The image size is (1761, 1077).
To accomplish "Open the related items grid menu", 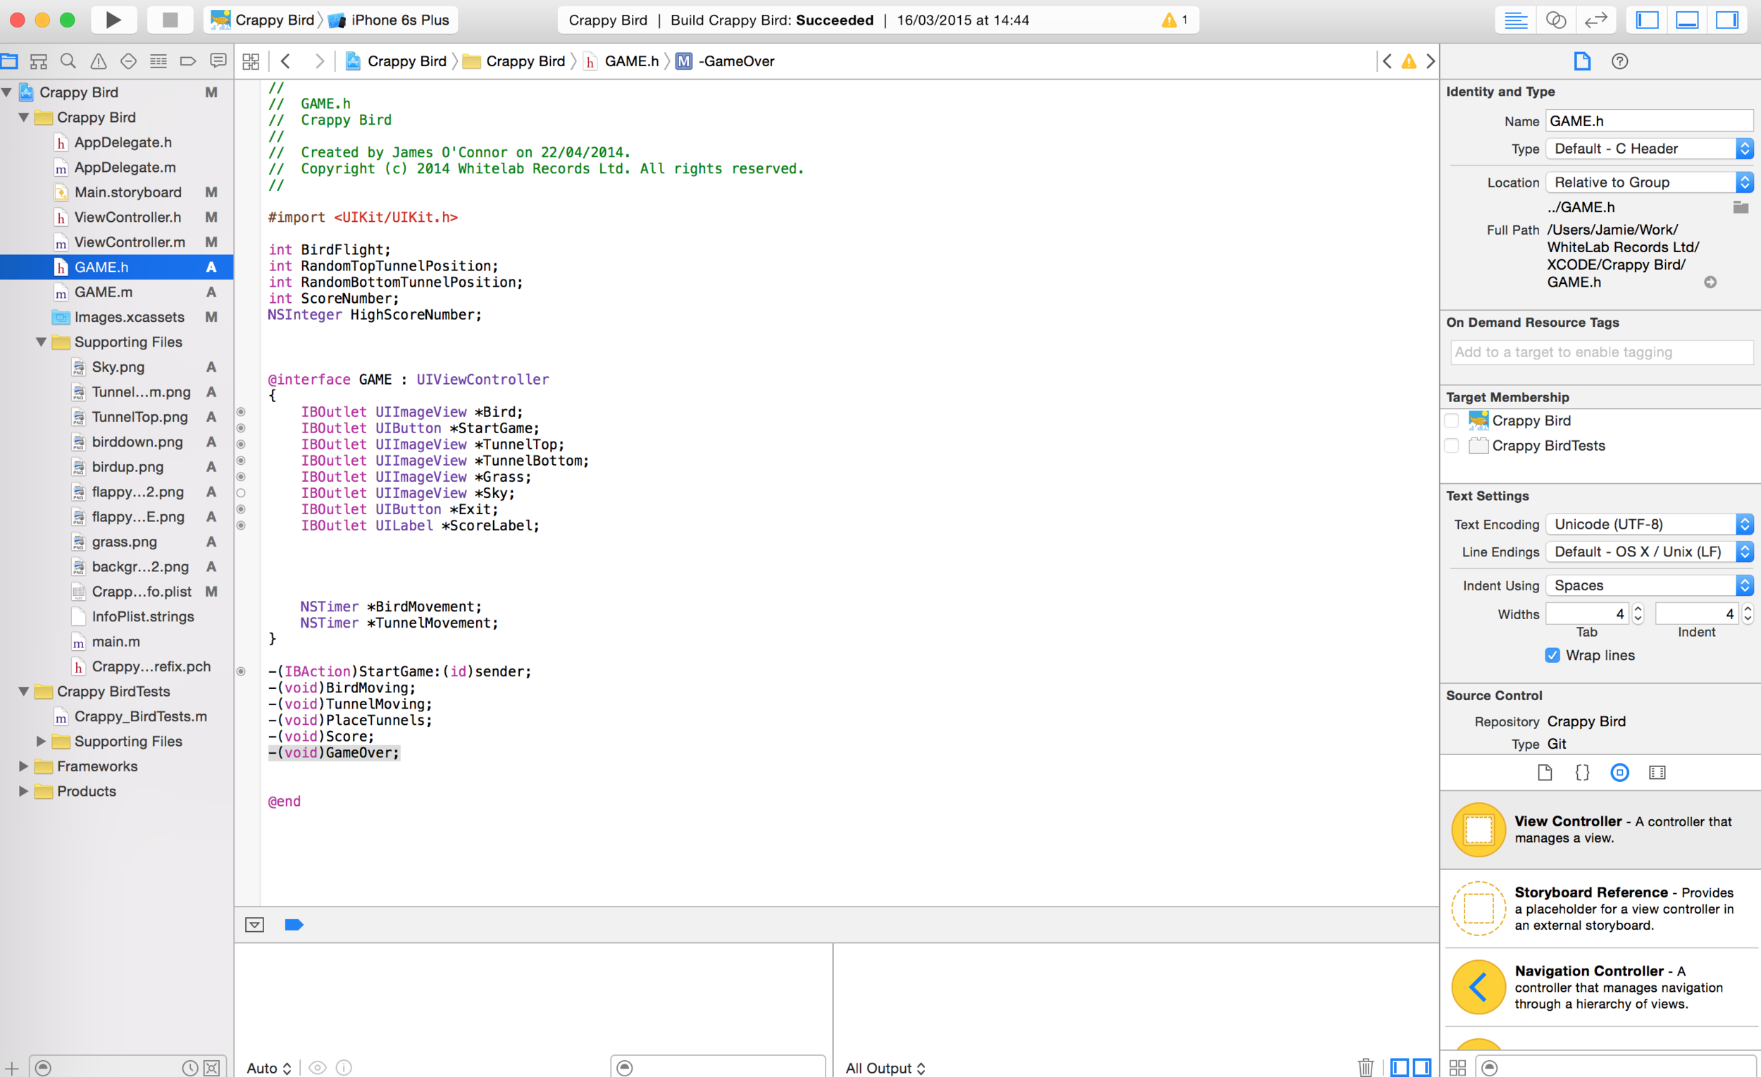I will pyautogui.click(x=251, y=61).
